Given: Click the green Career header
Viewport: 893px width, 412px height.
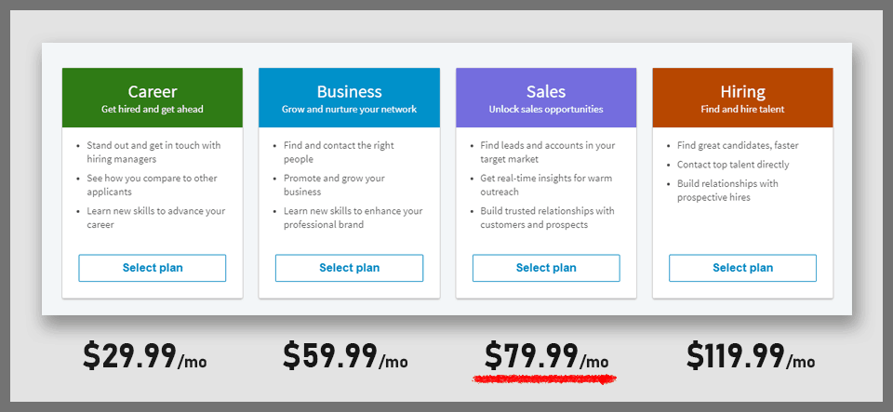Looking at the screenshot, I should pos(153,98).
